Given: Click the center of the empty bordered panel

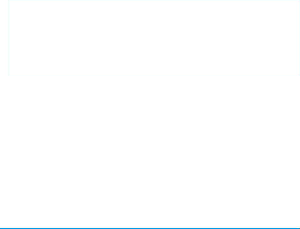Looking at the screenshot, I should tap(154, 38).
